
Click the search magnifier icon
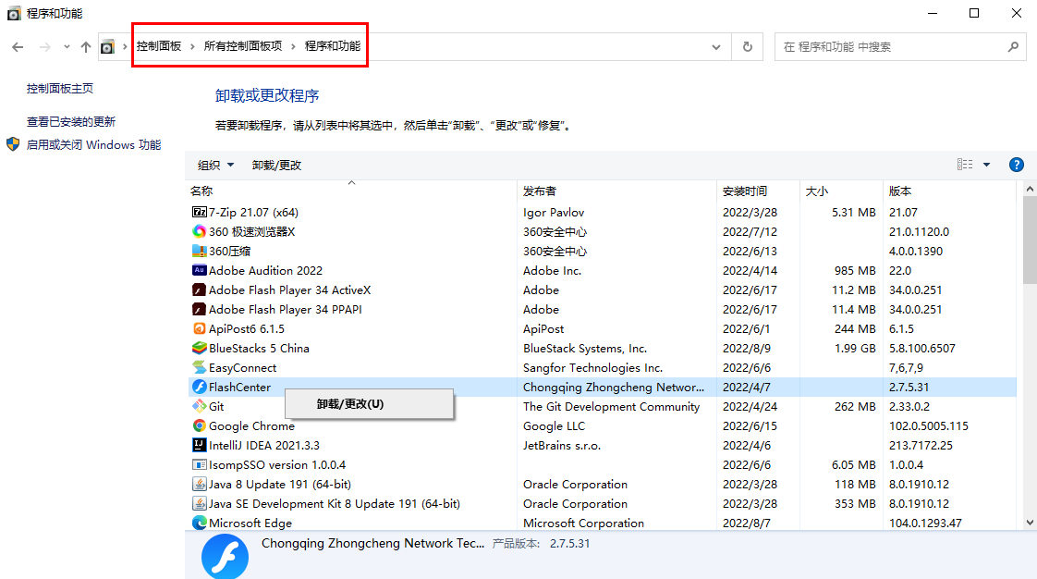[1013, 47]
